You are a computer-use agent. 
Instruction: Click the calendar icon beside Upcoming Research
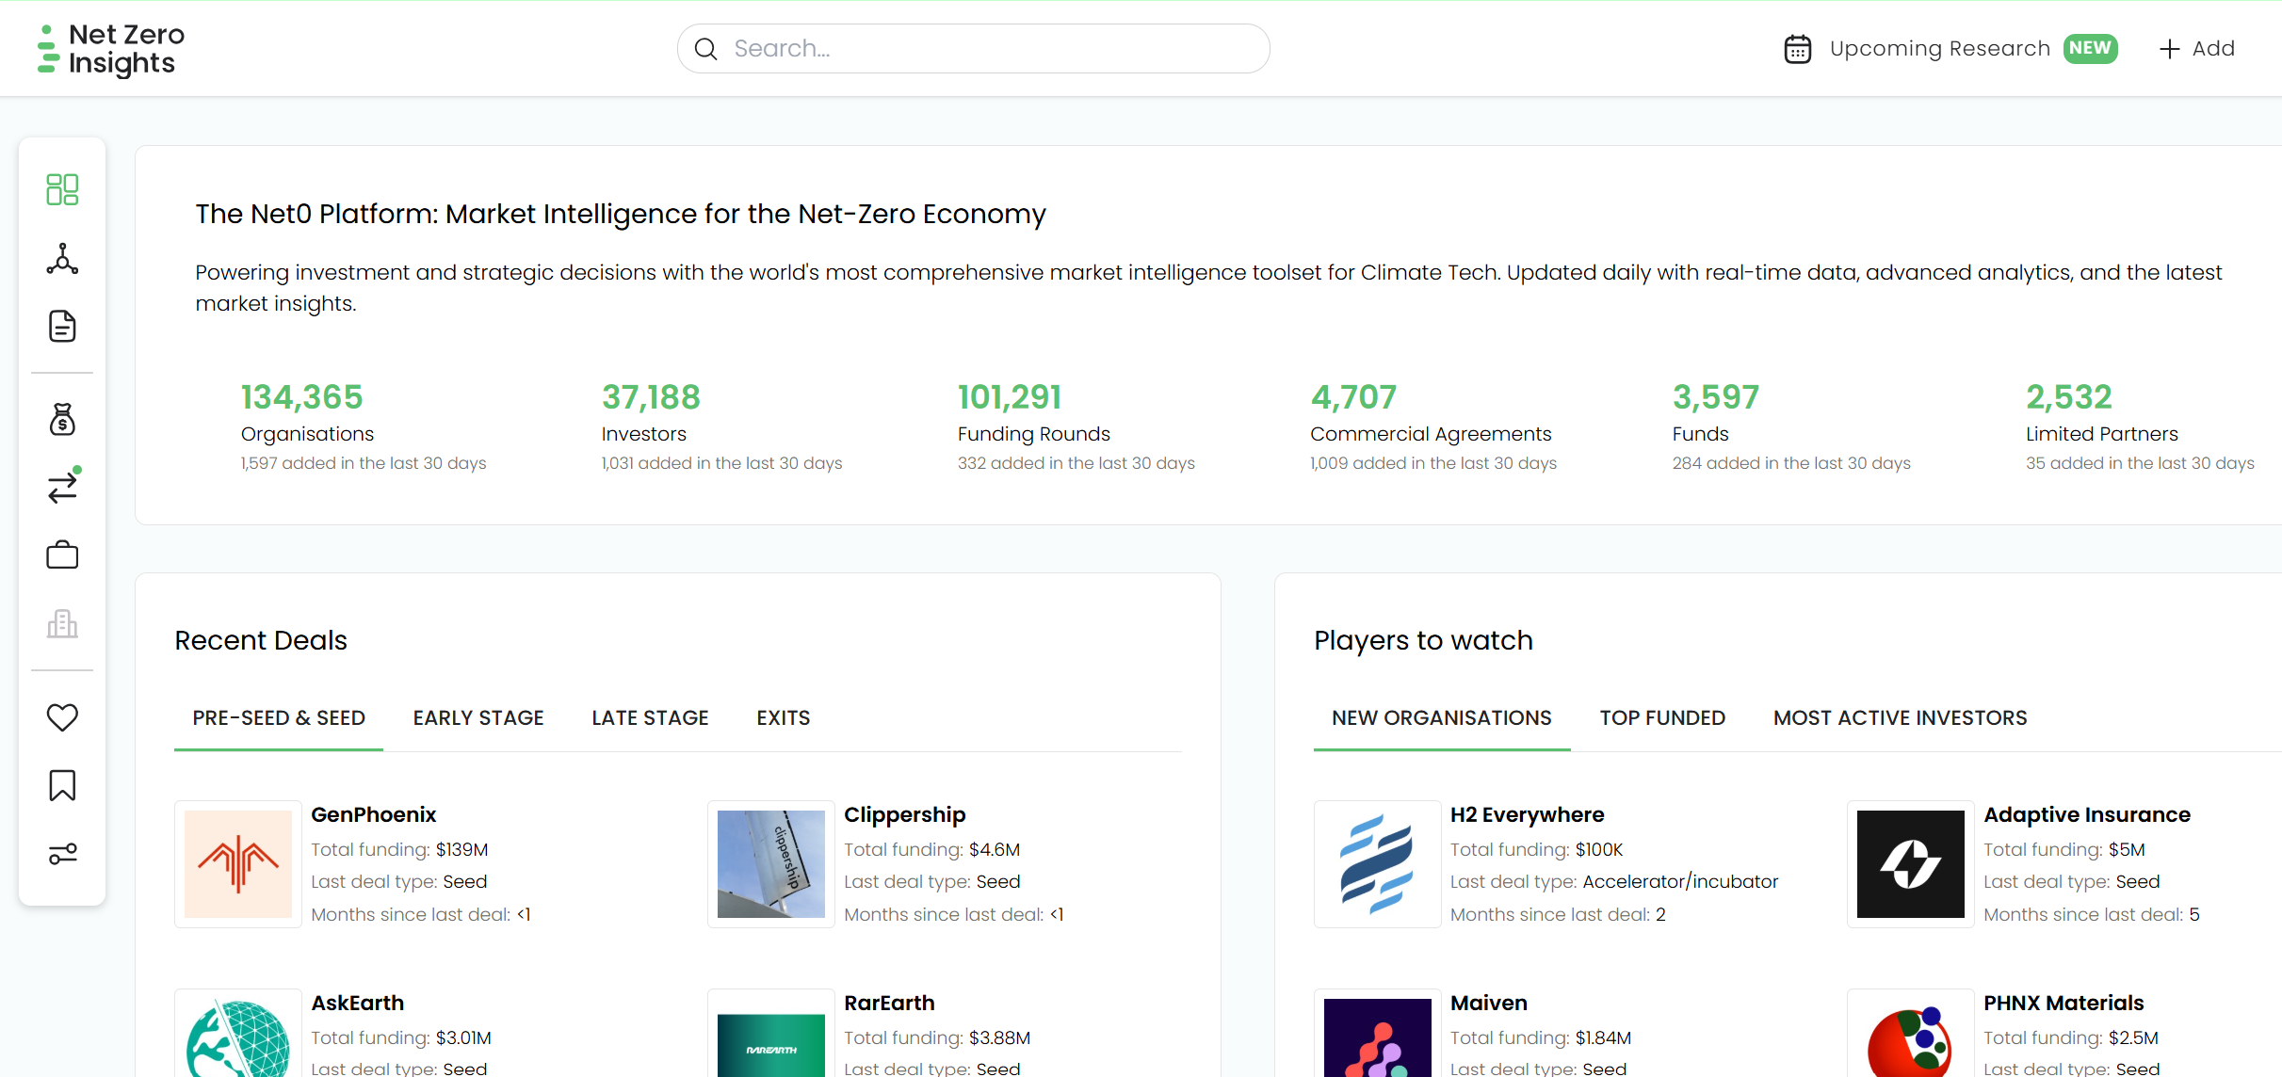tap(1799, 48)
